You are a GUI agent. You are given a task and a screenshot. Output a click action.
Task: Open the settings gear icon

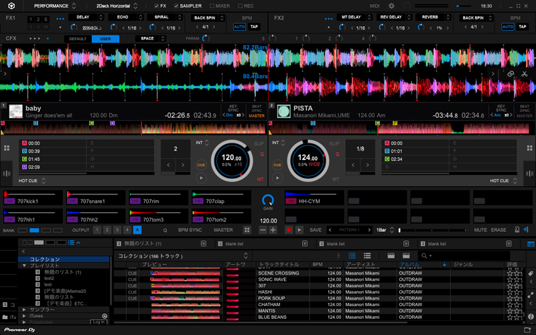pos(392,5)
